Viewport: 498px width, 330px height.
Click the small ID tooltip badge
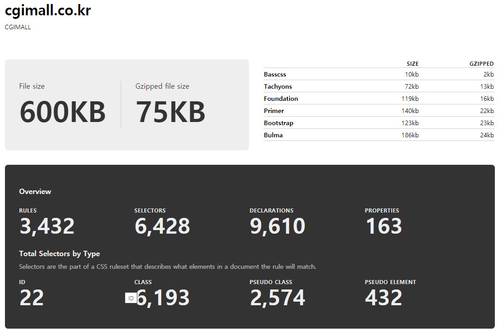pyautogui.click(x=131, y=298)
